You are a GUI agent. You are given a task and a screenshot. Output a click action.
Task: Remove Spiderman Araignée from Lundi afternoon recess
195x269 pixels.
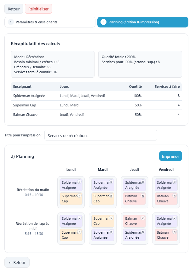click(x=79, y=218)
